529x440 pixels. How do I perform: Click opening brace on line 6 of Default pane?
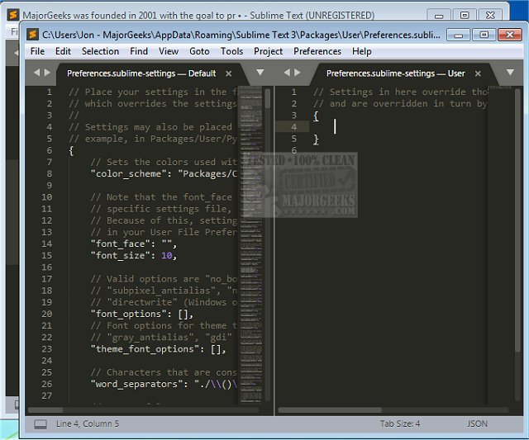pyautogui.click(x=71, y=151)
